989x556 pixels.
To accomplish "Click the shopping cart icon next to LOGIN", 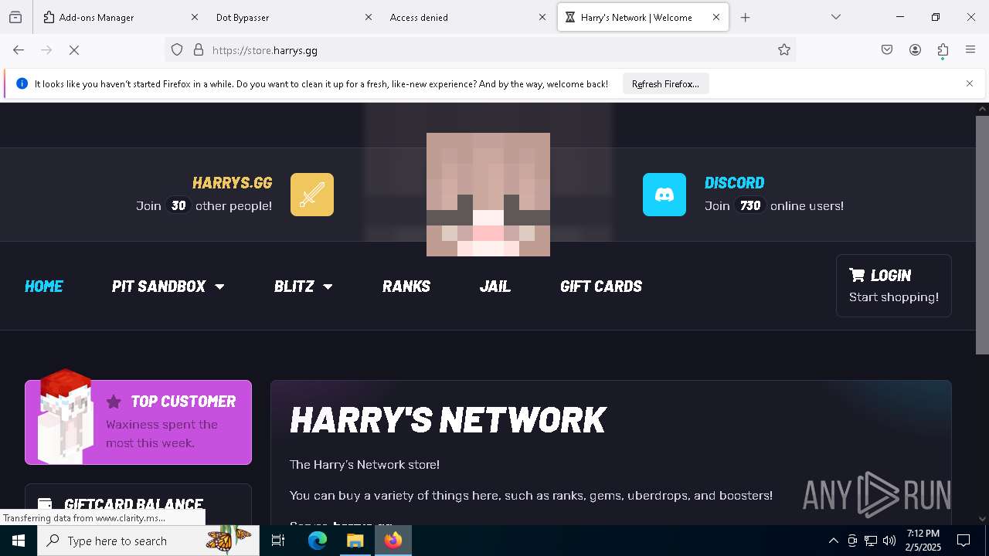I will [857, 275].
